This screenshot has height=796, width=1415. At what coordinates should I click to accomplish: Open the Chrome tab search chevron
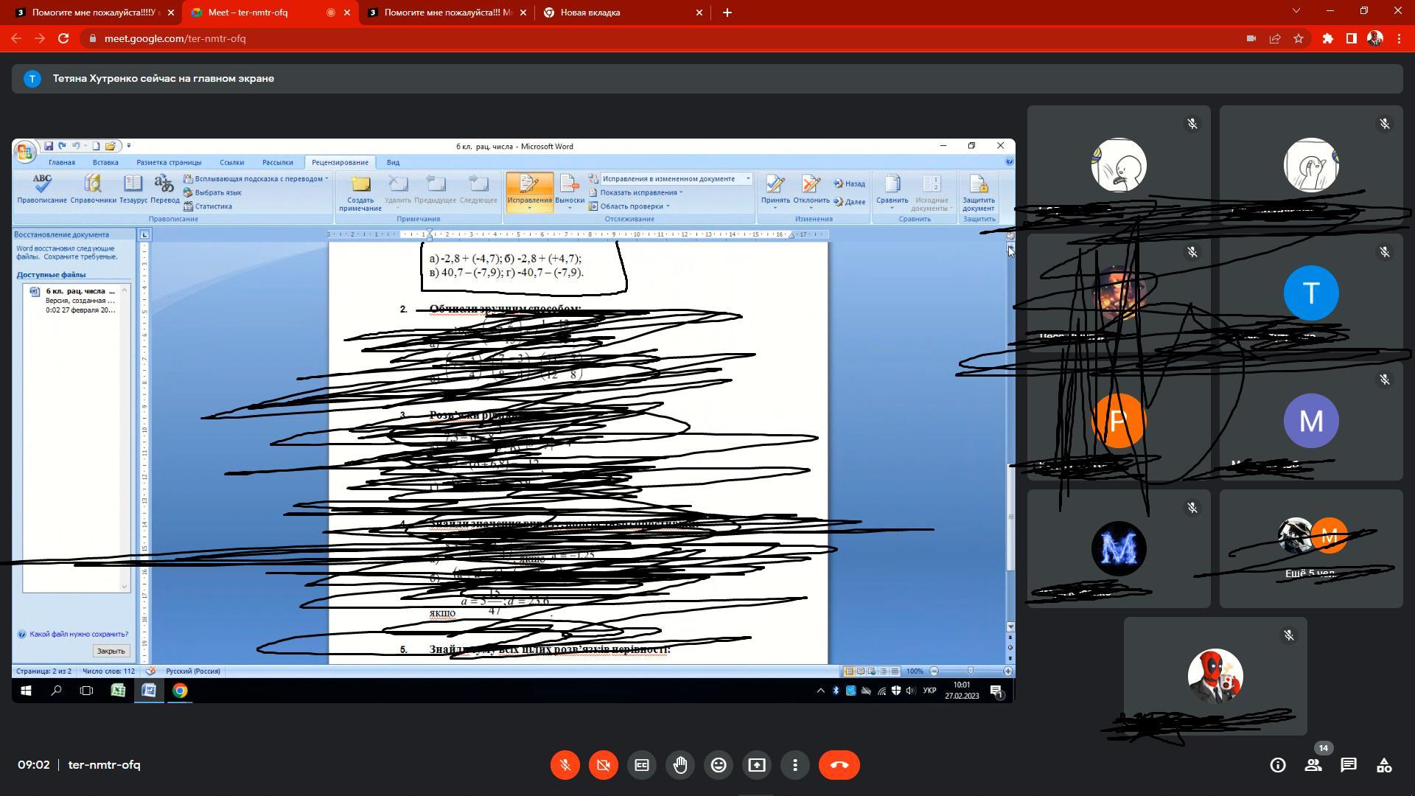pyautogui.click(x=1296, y=11)
